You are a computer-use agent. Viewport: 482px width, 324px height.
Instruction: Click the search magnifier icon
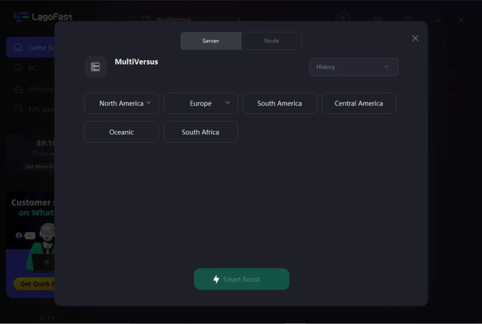pos(145,20)
